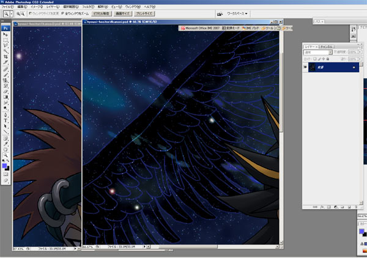Screen dimensions: 367x258
Task: Select the Blur tool
Action: coord(6,103)
